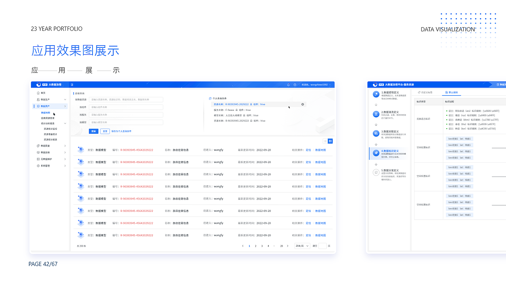Switch results to list view
Screen dimensions: 506x285
(325, 141)
